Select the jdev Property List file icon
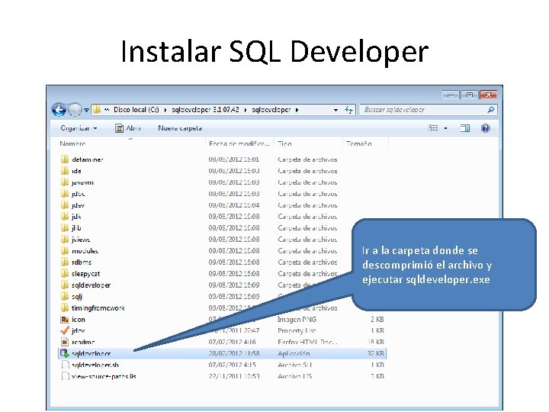This screenshot has width=549, height=412. coord(64,330)
